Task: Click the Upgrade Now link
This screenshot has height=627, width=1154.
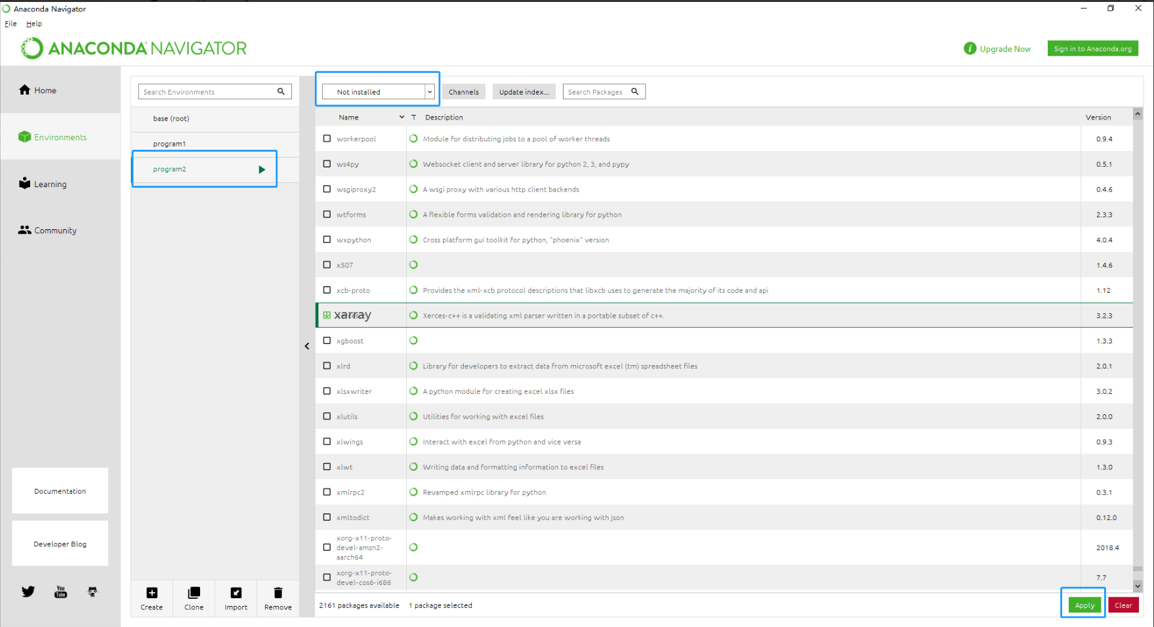Action: pos(1005,49)
